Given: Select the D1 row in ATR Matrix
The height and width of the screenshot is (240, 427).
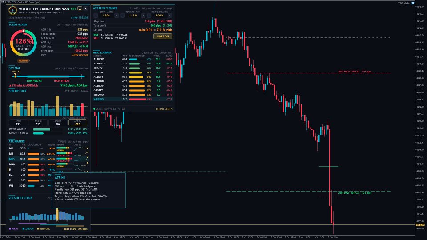Looking at the screenshot, I should click(30, 180).
